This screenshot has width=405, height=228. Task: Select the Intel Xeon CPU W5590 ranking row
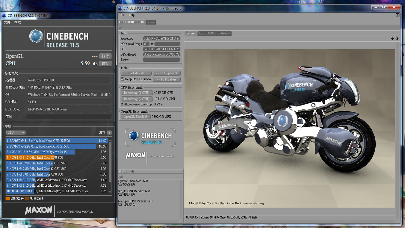[57, 141]
